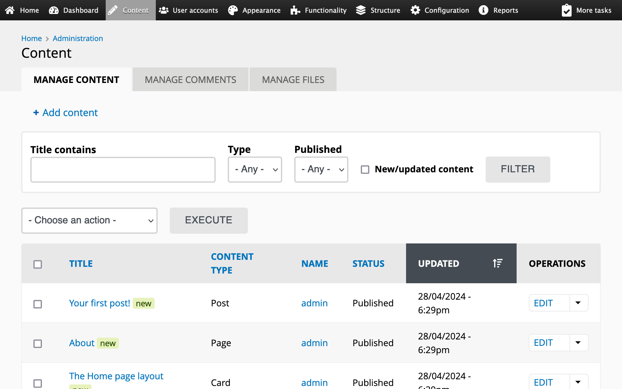The width and height of the screenshot is (622, 389).
Task: Switch to Manage Comments tab
Action: (190, 80)
